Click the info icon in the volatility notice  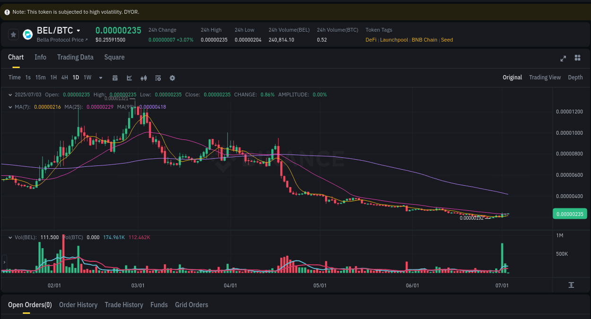click(x=7, y=11)
